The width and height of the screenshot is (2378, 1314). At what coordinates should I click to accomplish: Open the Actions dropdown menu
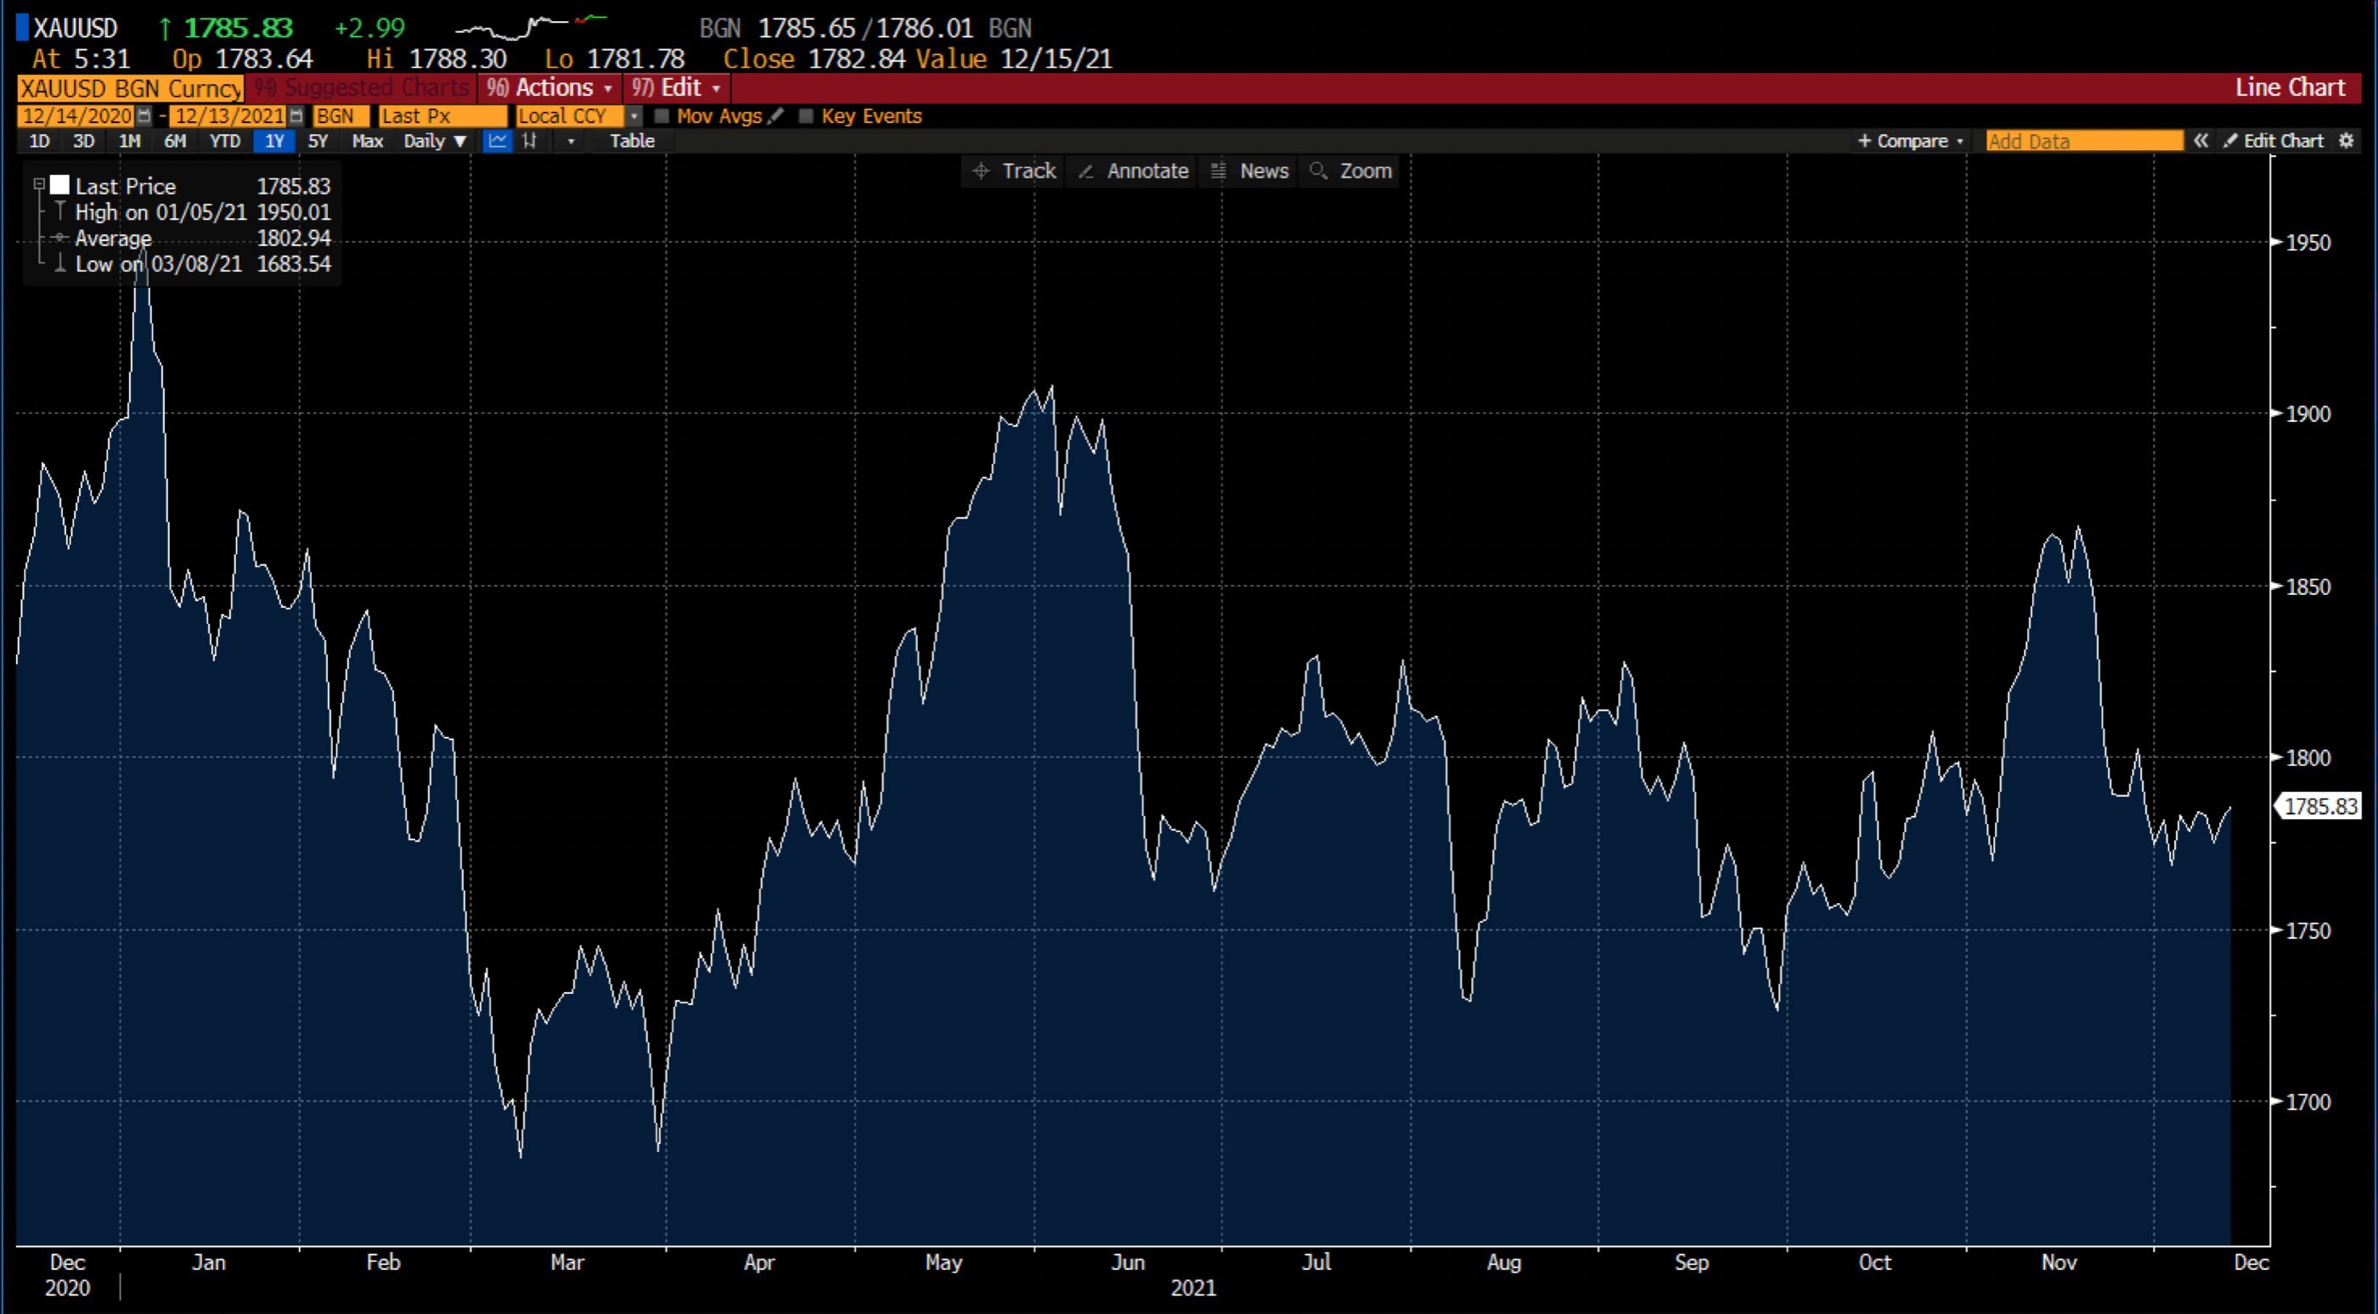tap(549, 87)
